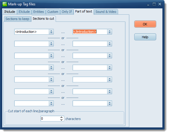The image size is (169, 134).
Task: Open dropdown of the </introduction> end field
Action: click(x=109, y=32)
